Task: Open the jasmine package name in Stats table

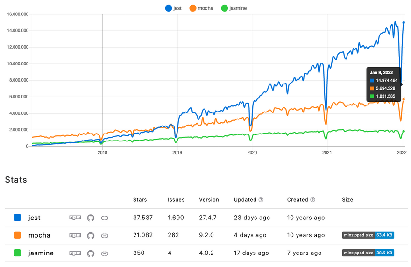Action: pos(41,253)
